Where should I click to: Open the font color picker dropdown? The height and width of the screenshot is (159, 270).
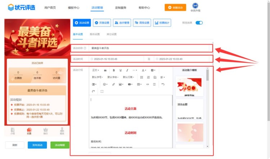click(144, 70)
